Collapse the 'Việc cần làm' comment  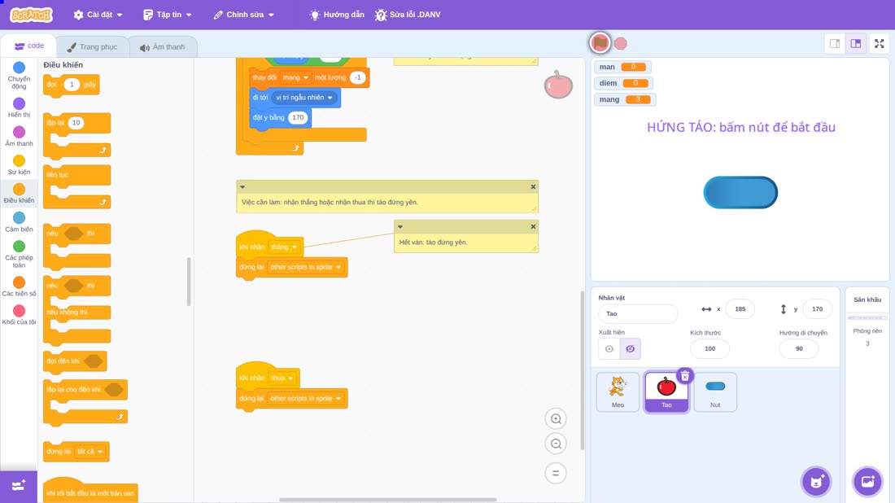[242, 186]
